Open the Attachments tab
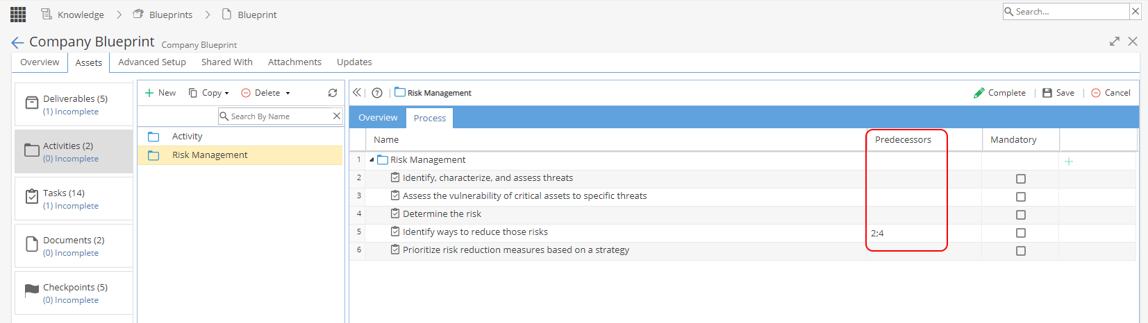Viewport: 1148px width, 323px height. [294, 62]
